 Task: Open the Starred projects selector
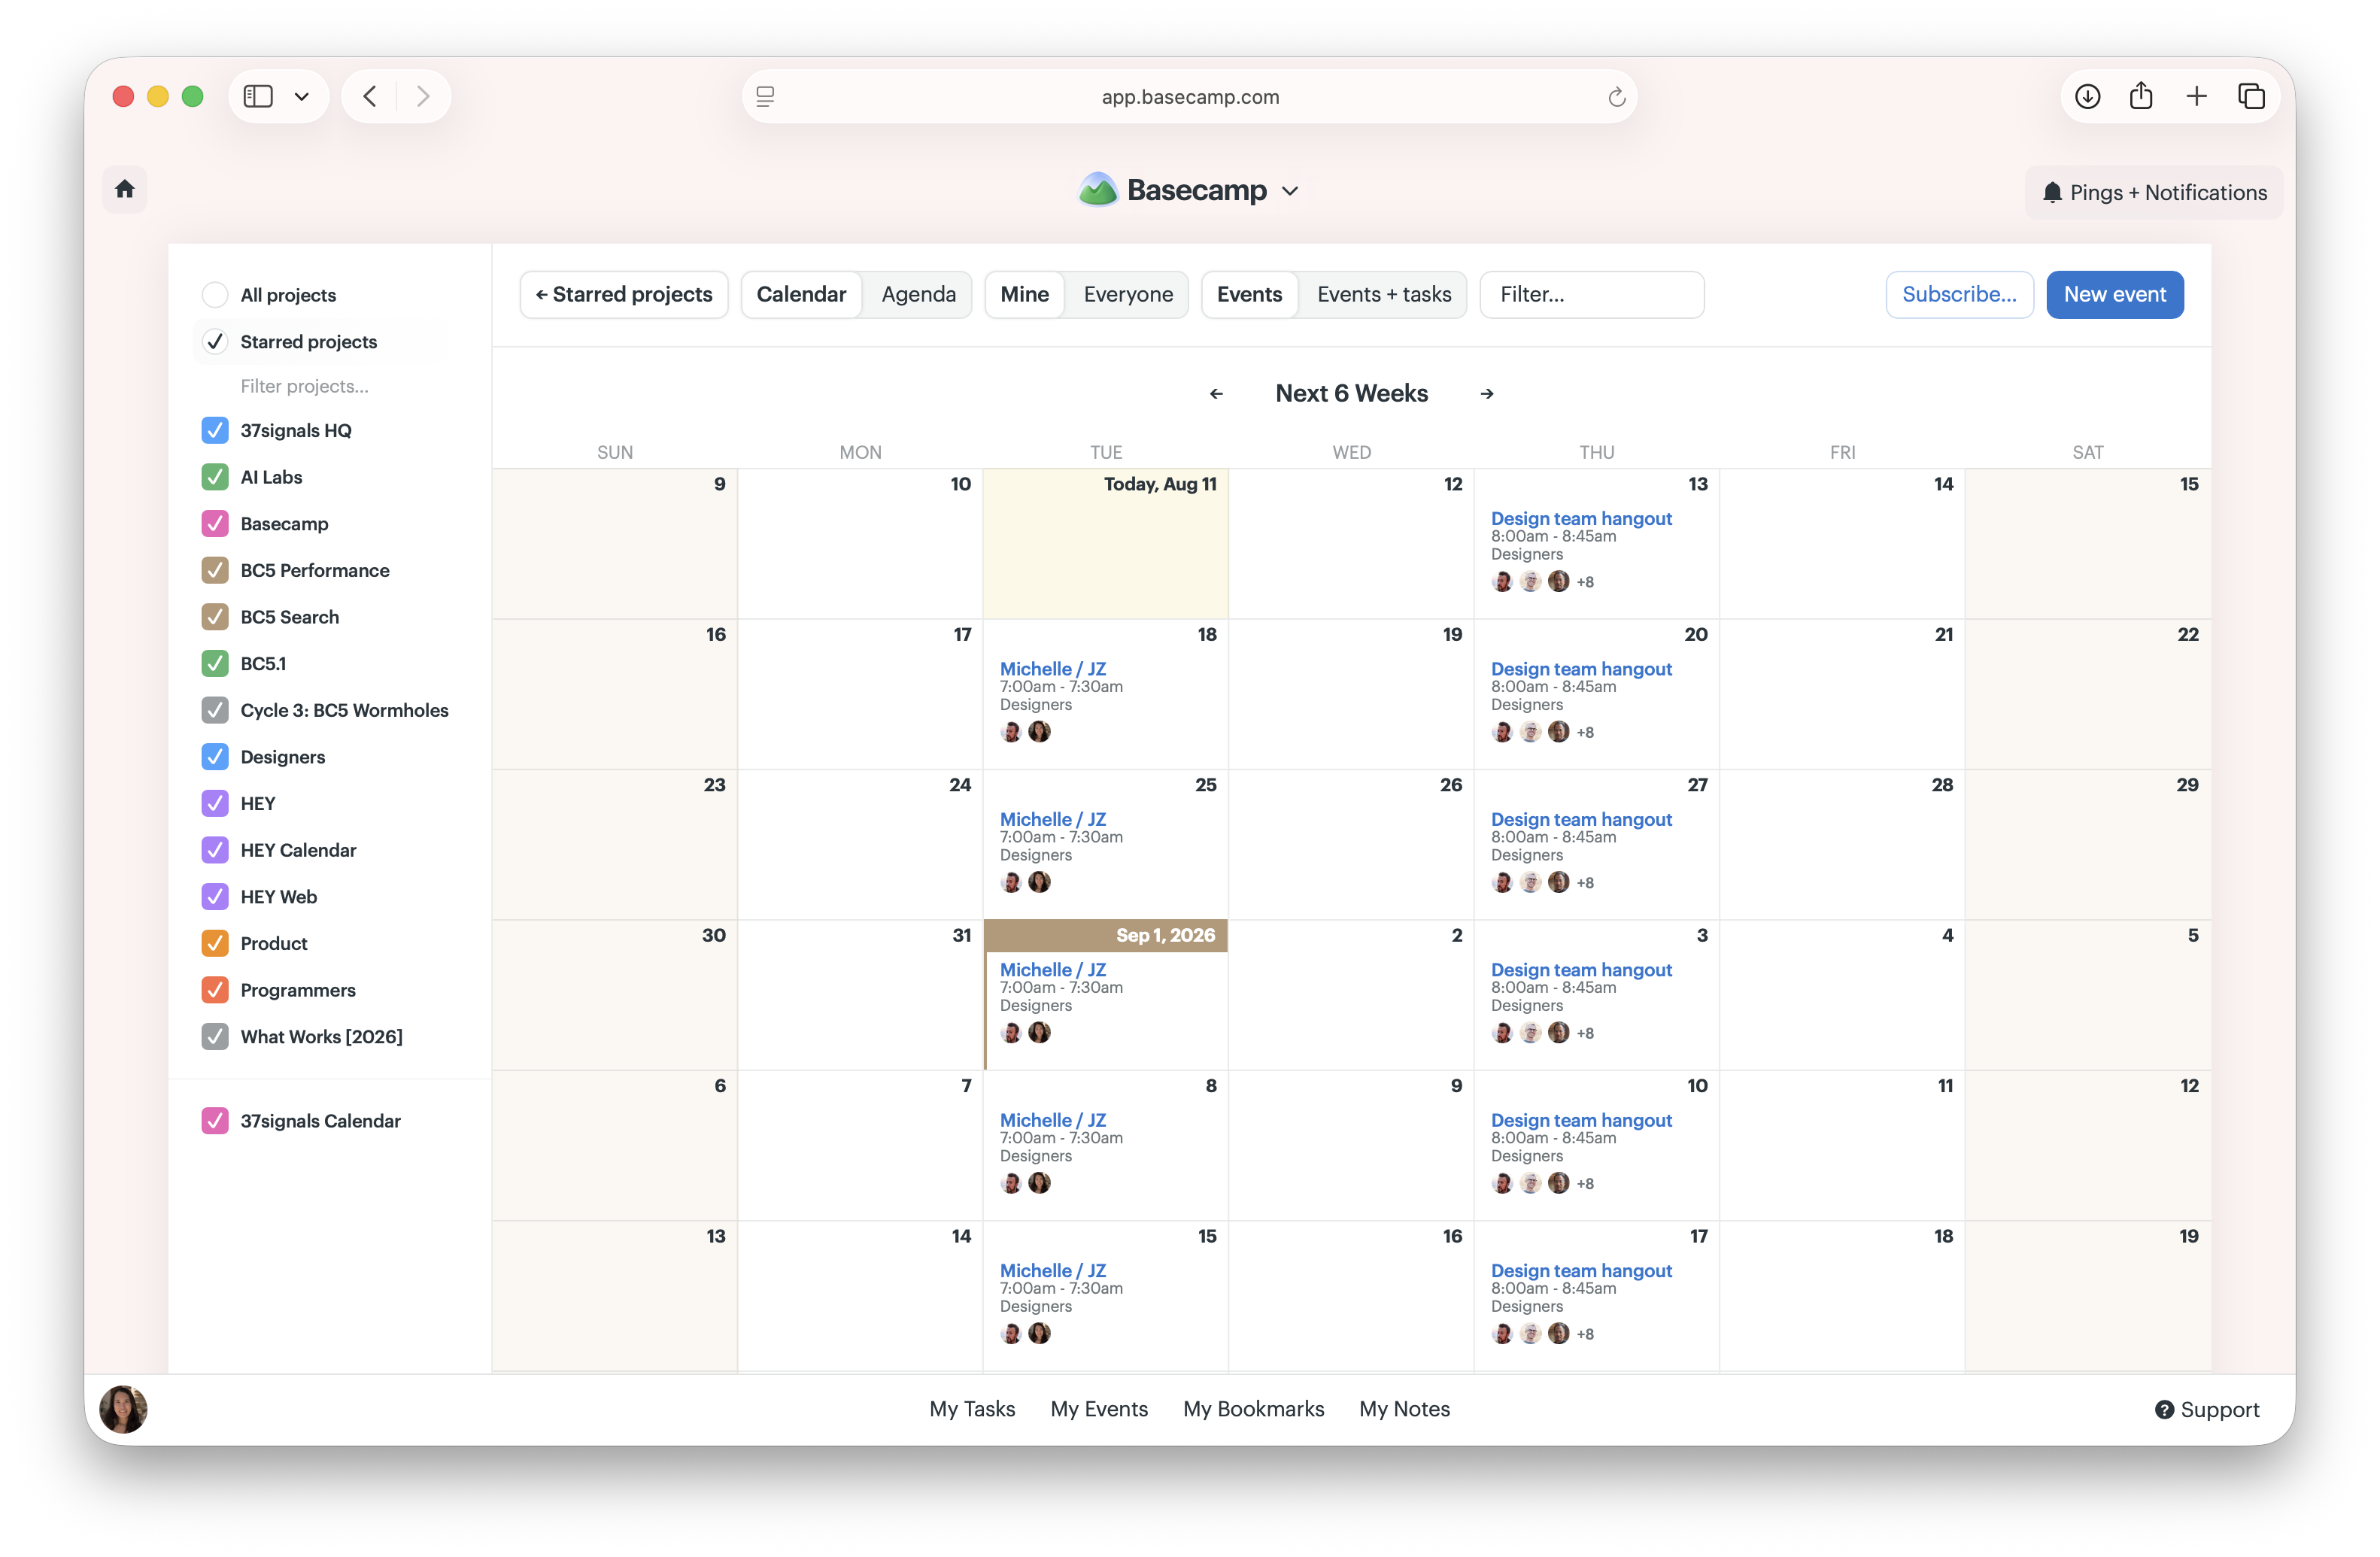624,294
